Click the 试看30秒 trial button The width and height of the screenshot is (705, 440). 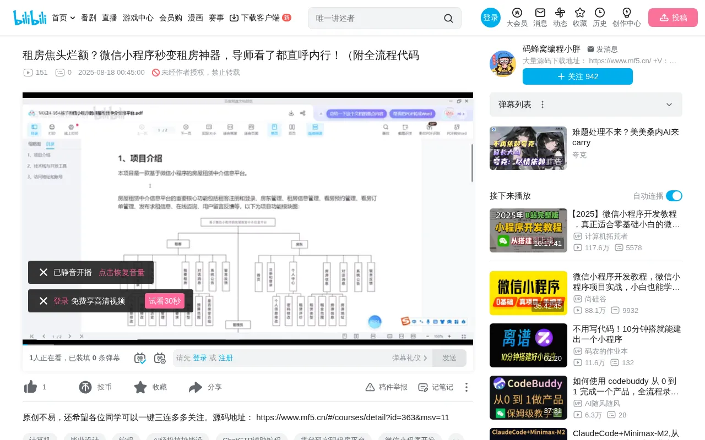pyautogui.click(x=165, y=301)
